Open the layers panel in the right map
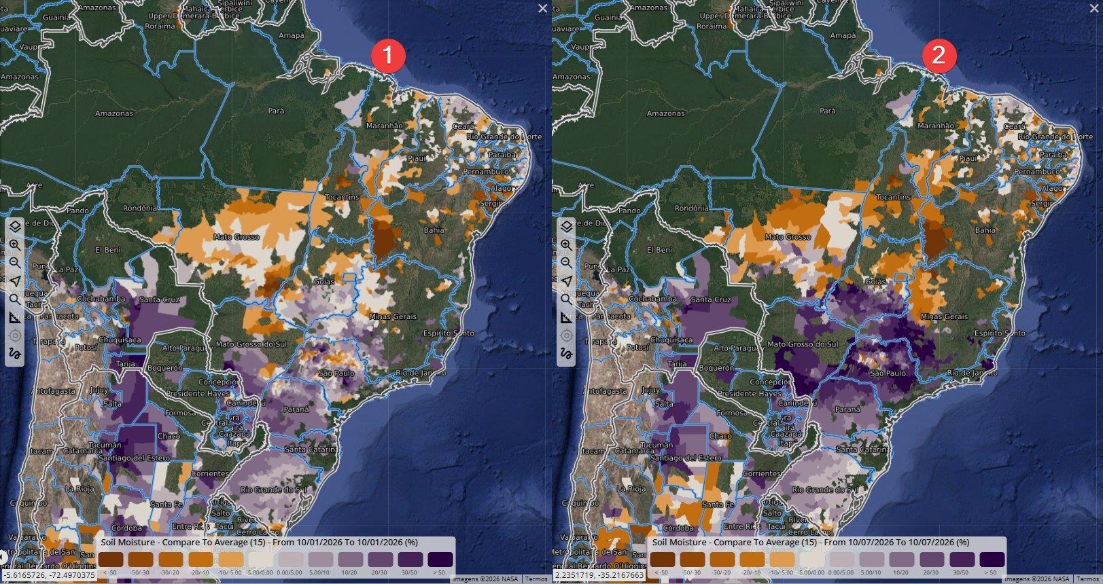The width and height of the screenshot is (1103, 584). click(566, 226)
